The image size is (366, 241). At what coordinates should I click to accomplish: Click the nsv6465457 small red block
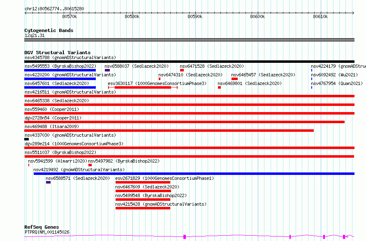(234, 79)
